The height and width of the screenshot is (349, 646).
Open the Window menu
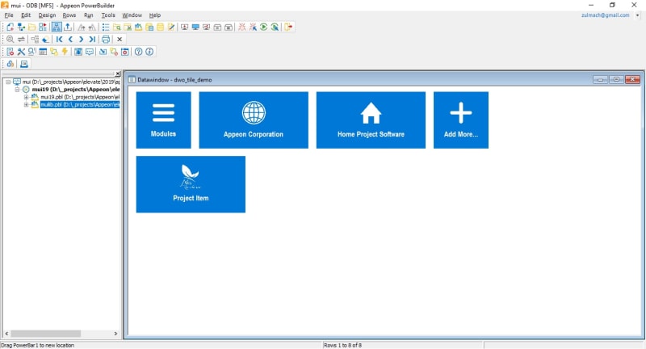(x=132, y=15)
